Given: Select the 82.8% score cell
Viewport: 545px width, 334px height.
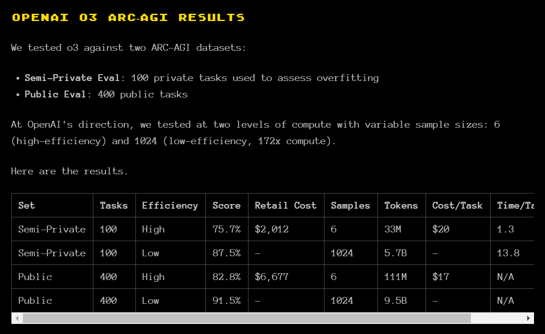Looking at the screenshot, I should pyautogui.click(x=227, y=277).
